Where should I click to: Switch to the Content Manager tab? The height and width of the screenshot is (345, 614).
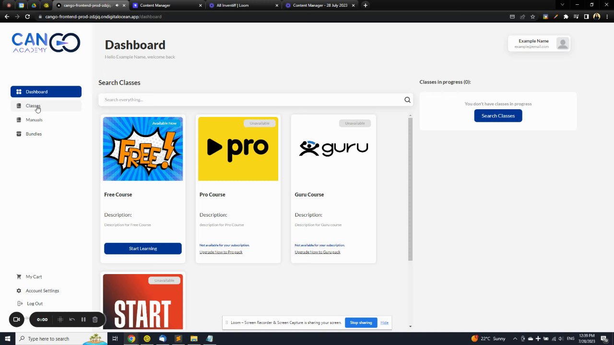tap(167, 5)
